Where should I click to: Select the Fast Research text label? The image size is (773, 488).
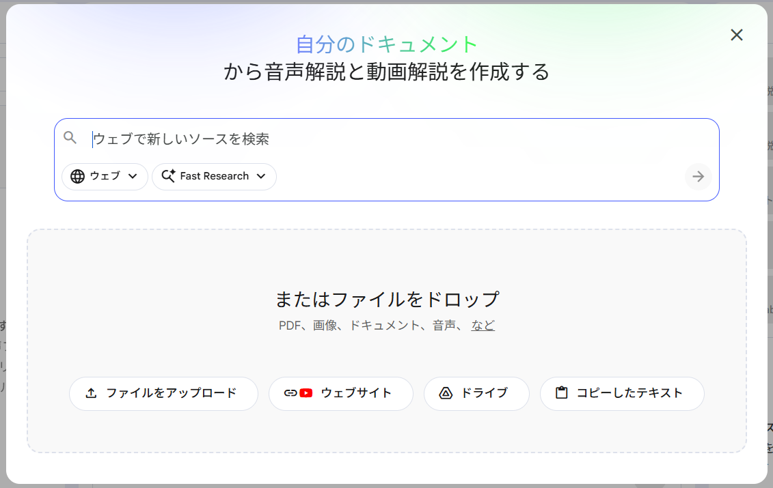tap(214, 176)
